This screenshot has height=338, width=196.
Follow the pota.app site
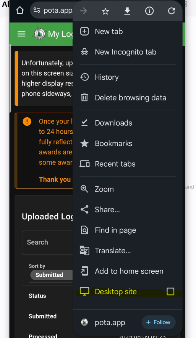point(159,322)
